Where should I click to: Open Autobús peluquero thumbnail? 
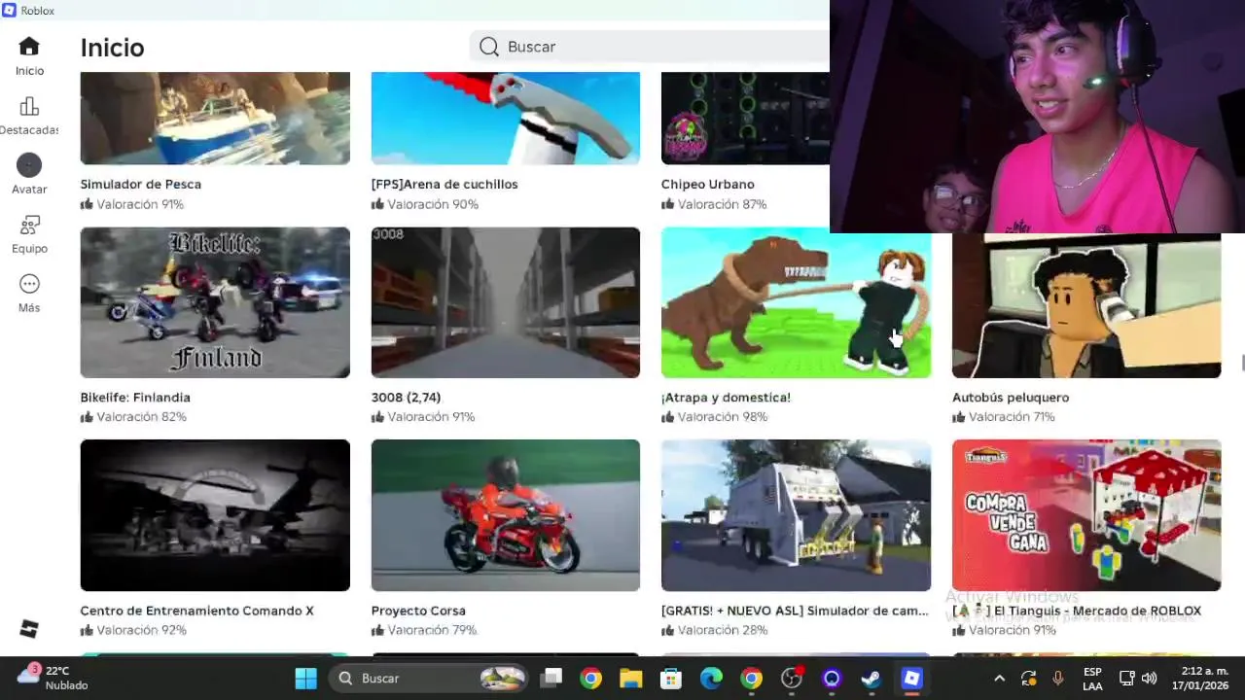point(1086,305)
